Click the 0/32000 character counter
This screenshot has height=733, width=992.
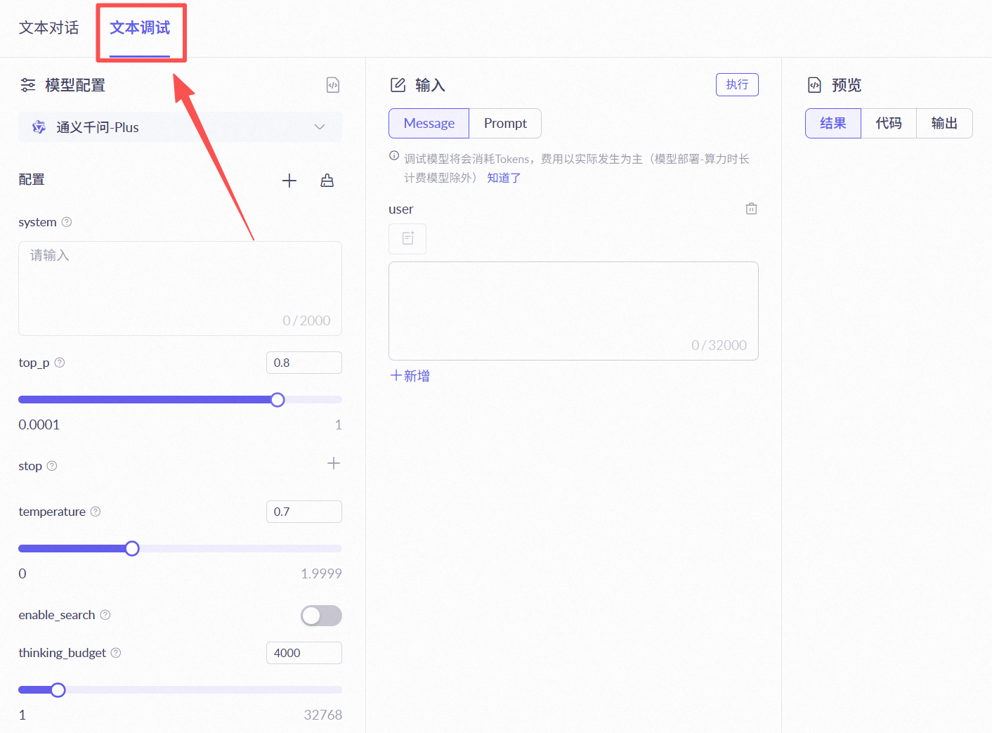point(719,345)
